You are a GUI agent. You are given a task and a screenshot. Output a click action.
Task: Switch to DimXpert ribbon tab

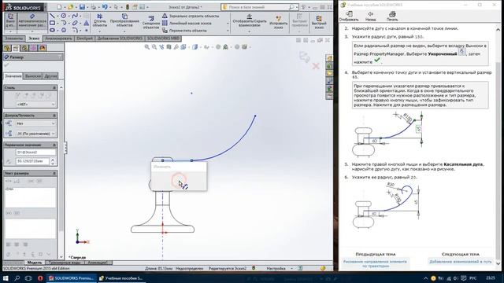(x=85, y=39)
